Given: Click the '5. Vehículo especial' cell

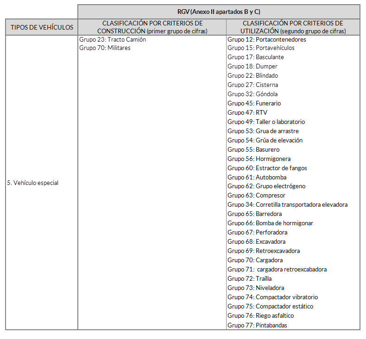Looking at the screenshot, I should (32, 183).
